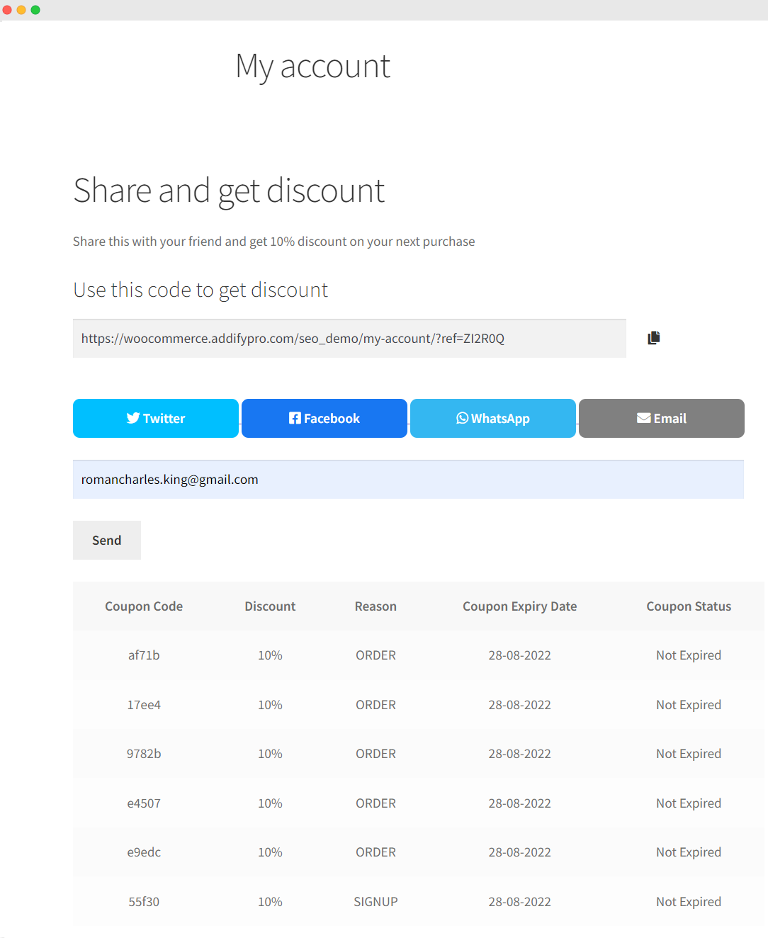
Task: Click the copy referral link icon
Action: tap(653, 338)
